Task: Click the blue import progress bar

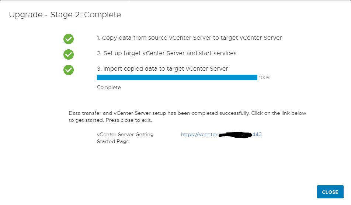Action: tap(177, 78)
